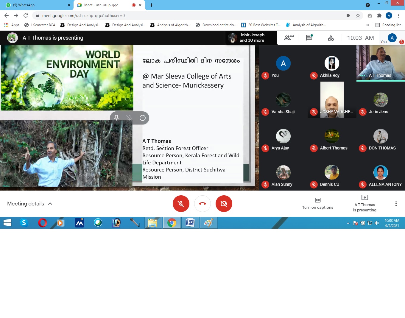Hang up with the leave call button
The width and height of the screenshot is (405, 318).
(202, 204)
